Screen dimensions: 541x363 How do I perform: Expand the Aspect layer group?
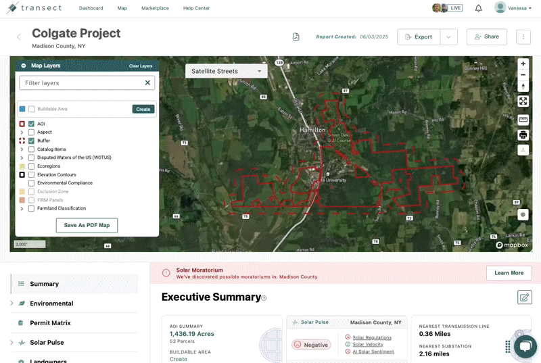[x=22, y=132]
